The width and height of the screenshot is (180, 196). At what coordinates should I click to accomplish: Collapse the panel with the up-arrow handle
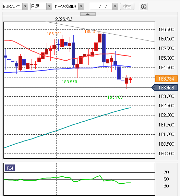coord(88,14)
